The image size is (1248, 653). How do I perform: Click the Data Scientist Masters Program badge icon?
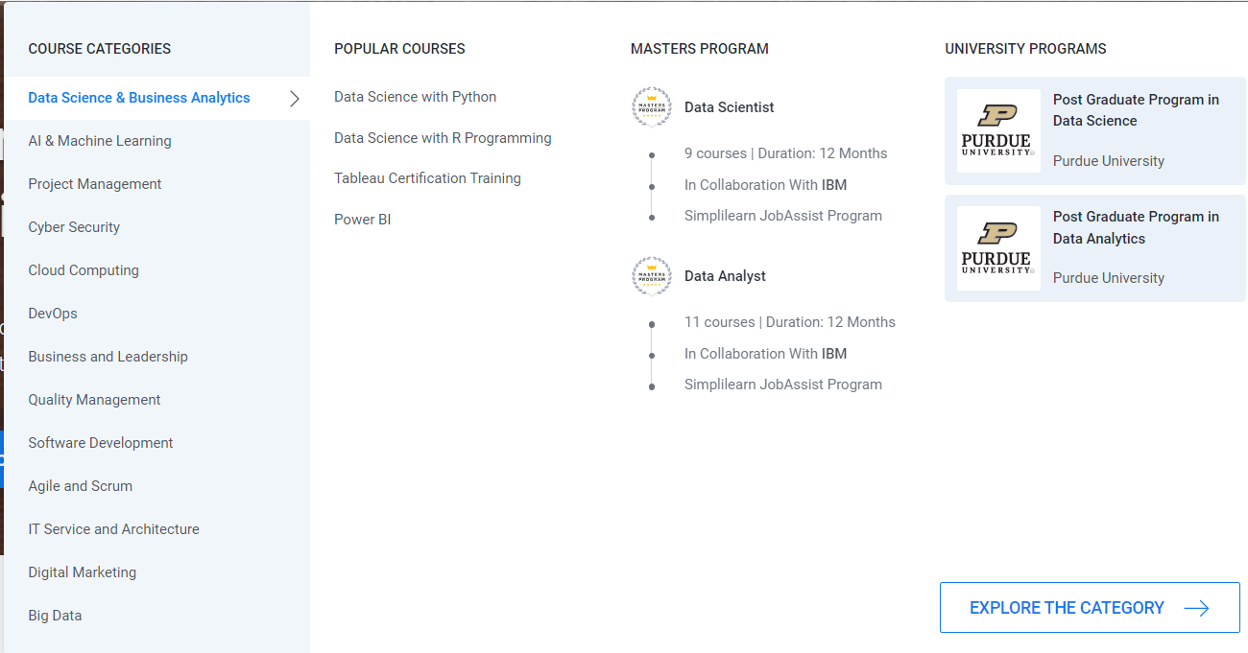click(652, 107)
